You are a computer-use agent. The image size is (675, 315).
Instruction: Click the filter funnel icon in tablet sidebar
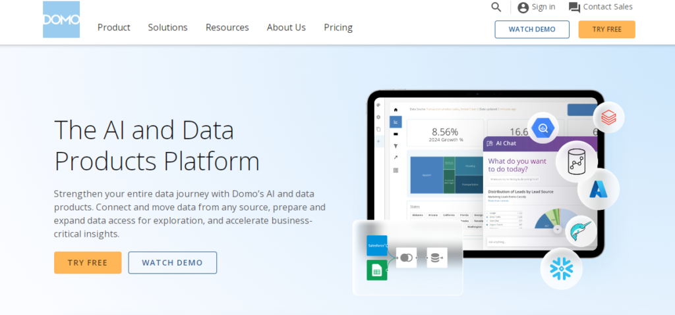pos(396,146)
